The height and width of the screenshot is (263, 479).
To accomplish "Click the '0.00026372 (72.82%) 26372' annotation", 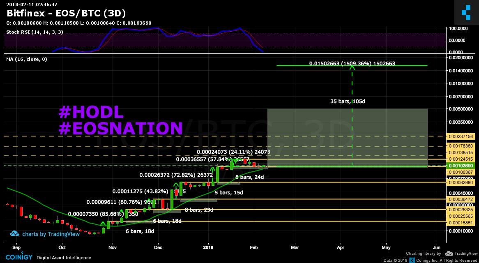I will (176, 175).
